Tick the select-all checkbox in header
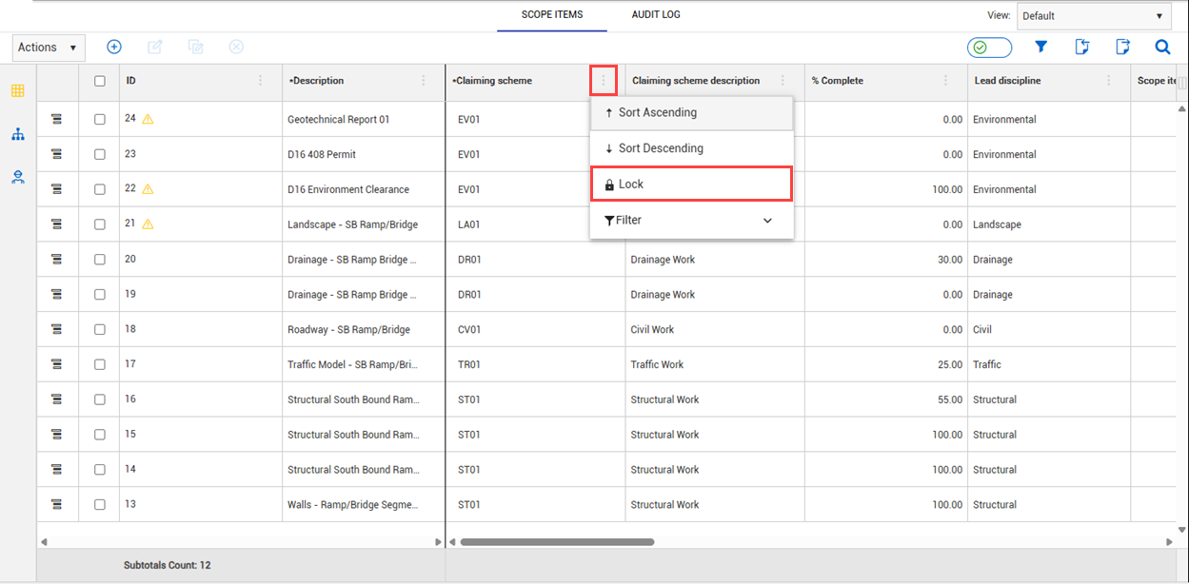This screenshot has width=1189, height=584. 100,81
